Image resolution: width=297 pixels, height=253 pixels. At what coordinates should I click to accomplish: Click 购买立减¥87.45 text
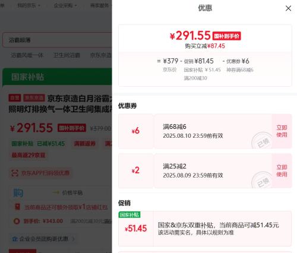[205, 46]
